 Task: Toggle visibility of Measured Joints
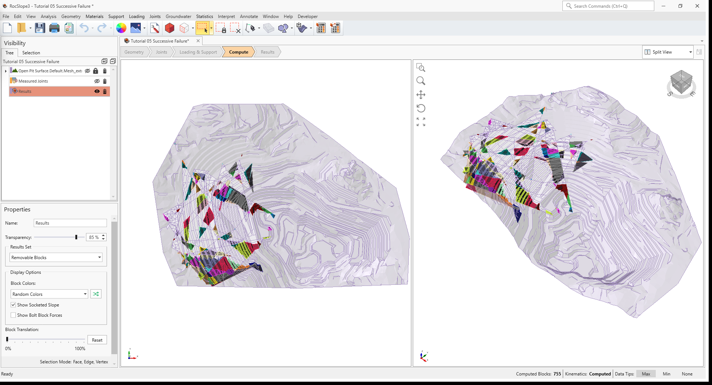coord(97,81)
